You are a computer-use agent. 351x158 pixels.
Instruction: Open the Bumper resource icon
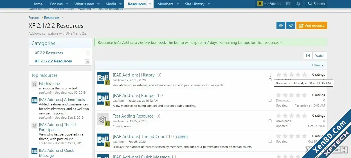[x=103, y=98]
